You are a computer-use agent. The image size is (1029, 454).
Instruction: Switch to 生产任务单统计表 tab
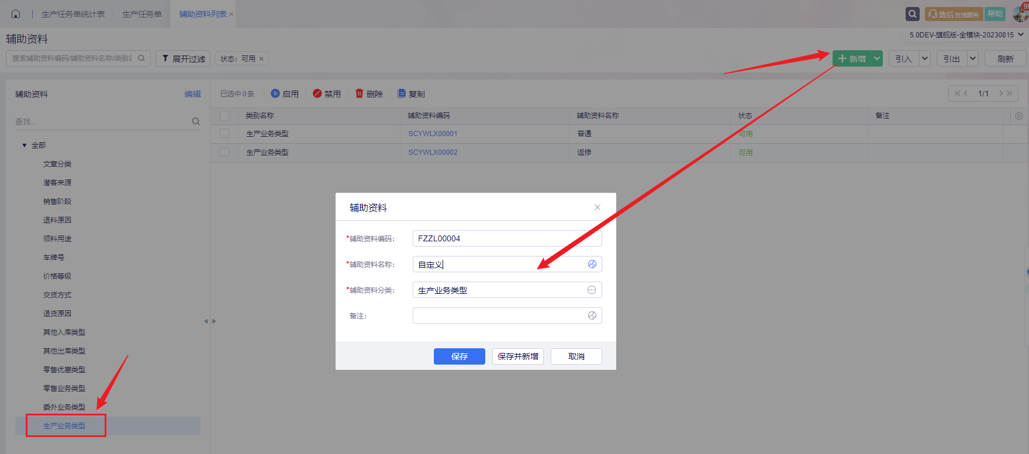coord(73,14)
